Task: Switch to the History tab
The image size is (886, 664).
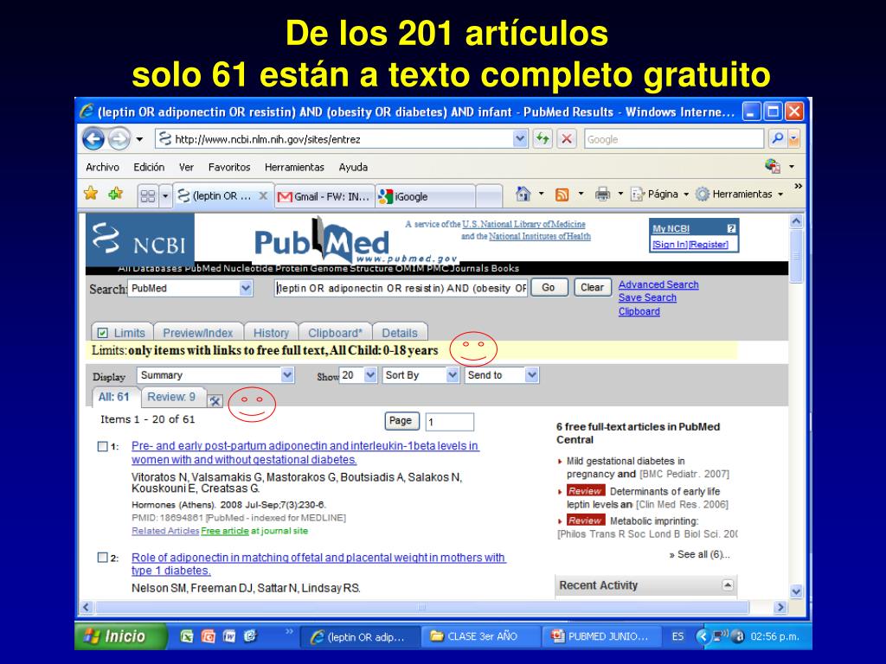Action: click(x=271, y=333)
